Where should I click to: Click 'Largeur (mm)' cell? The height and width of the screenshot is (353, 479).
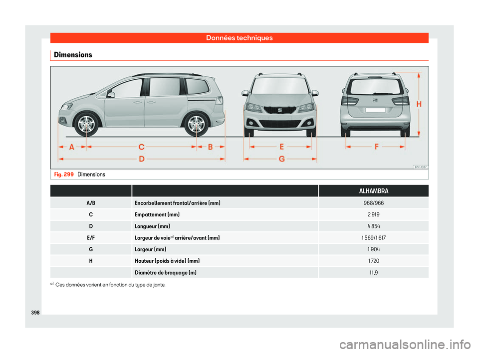click(225, 249)
